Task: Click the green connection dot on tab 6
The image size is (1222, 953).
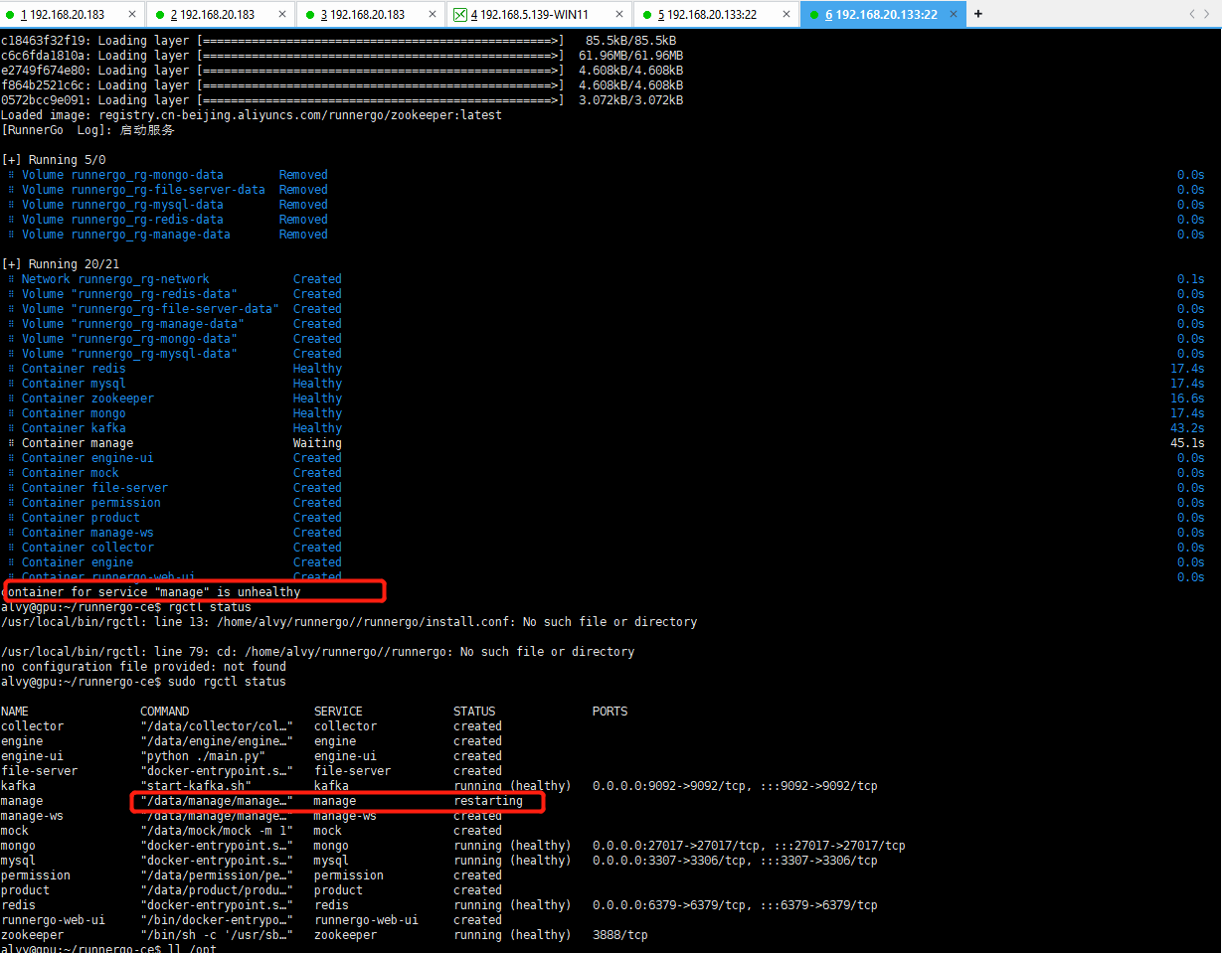Action: [x=813, y=15]
